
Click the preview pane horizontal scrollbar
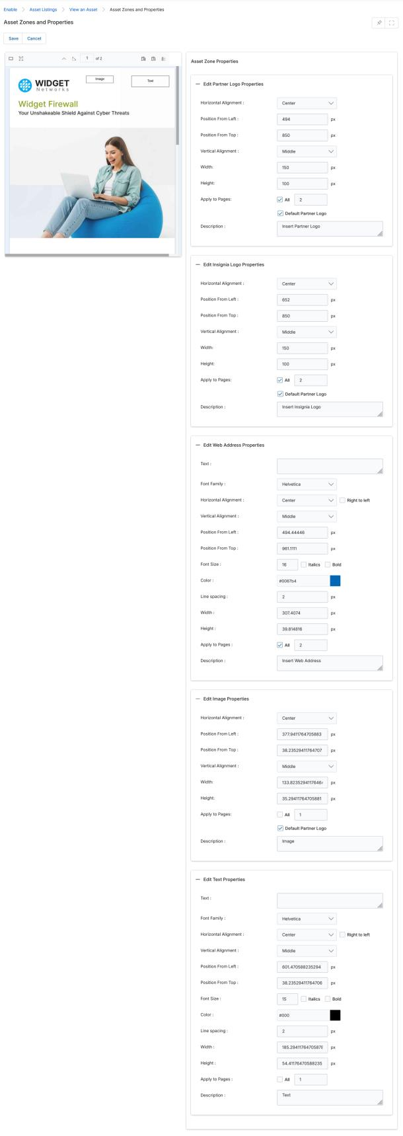87,254
